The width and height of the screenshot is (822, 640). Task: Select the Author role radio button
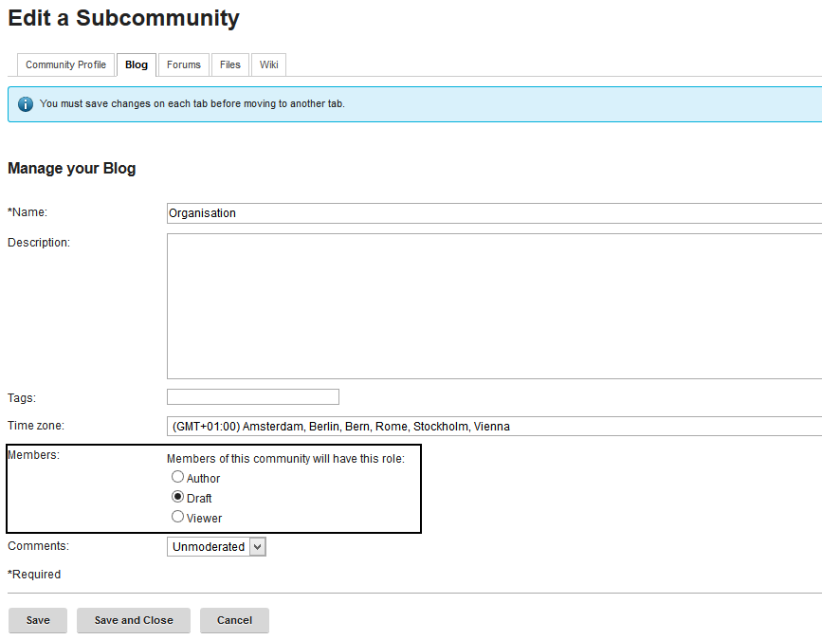[x=177, y=478]
